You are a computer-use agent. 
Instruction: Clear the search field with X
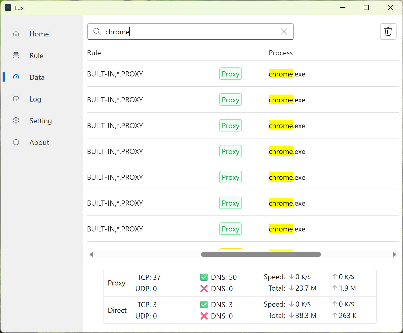(284, 32)
